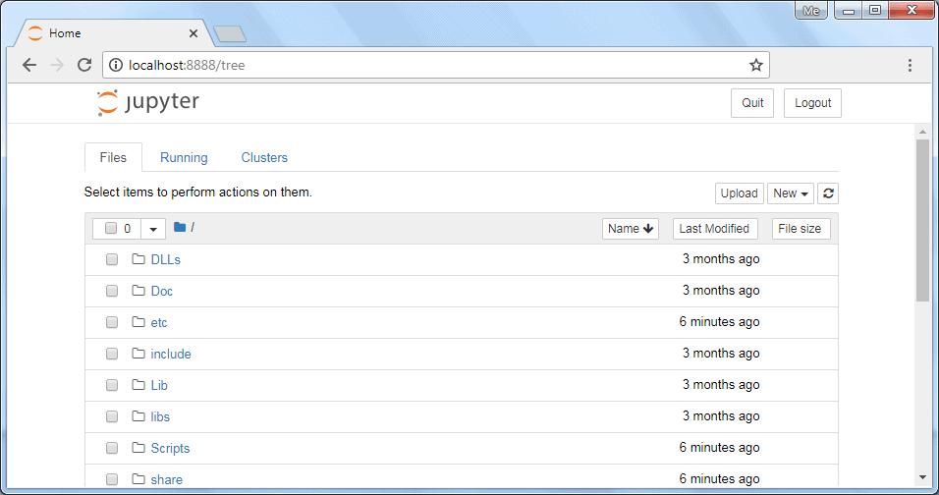Open the include folder link

(171, 354)
